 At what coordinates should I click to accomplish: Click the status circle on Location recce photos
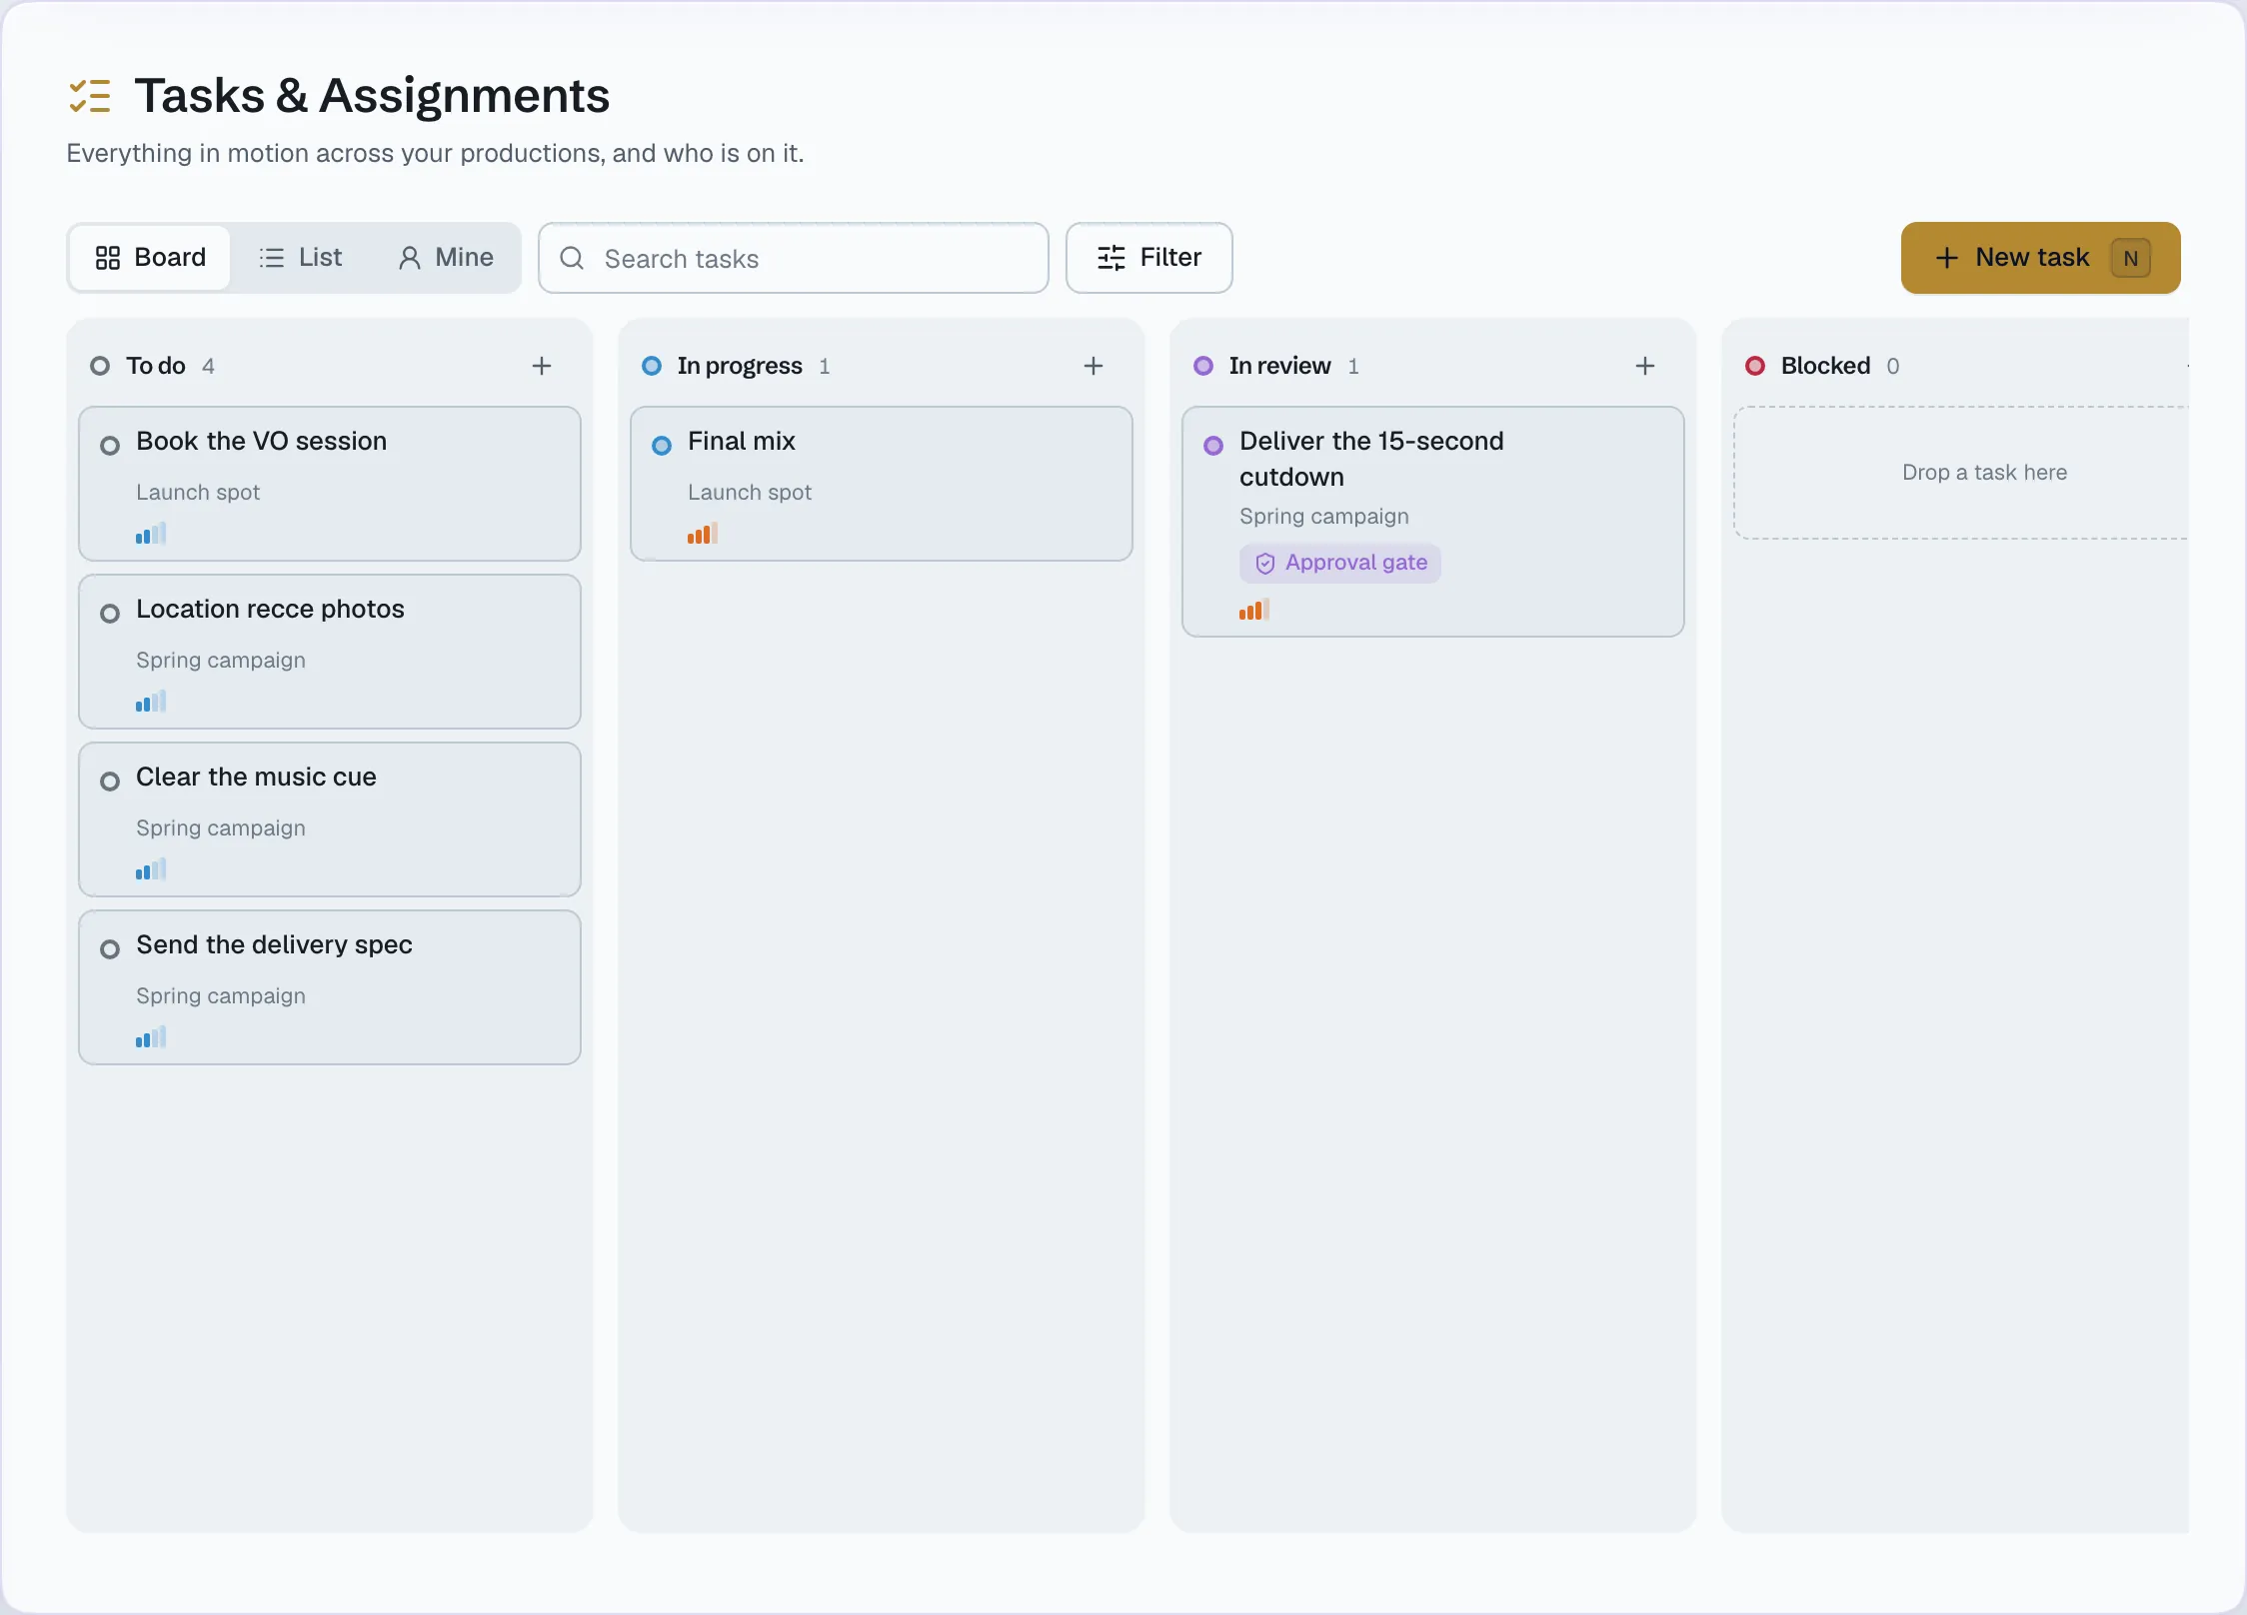[x=110, y=614]
